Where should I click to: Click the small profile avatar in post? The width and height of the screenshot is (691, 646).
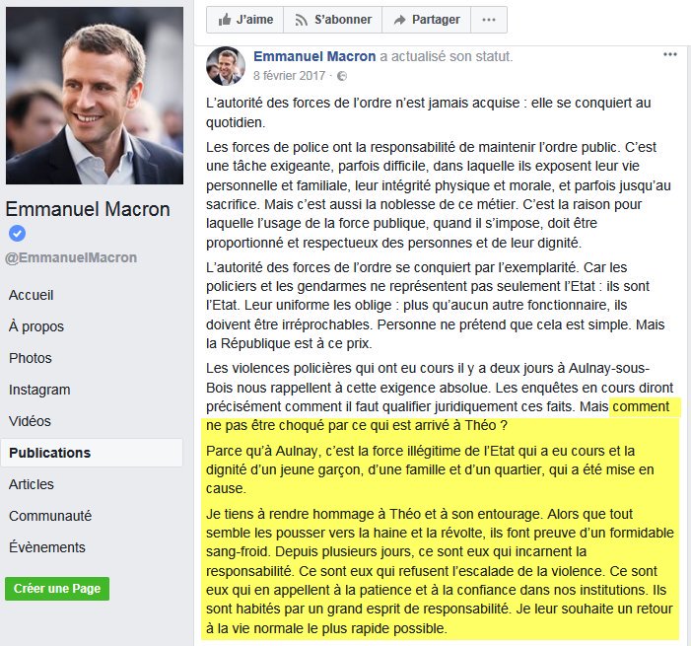pyautogui.click(x=226, y=65)
